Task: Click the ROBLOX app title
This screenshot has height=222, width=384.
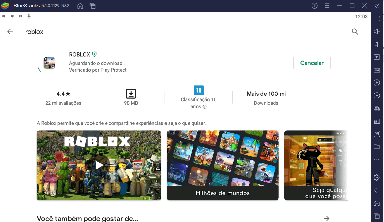Action: click(x=80, y=55)
